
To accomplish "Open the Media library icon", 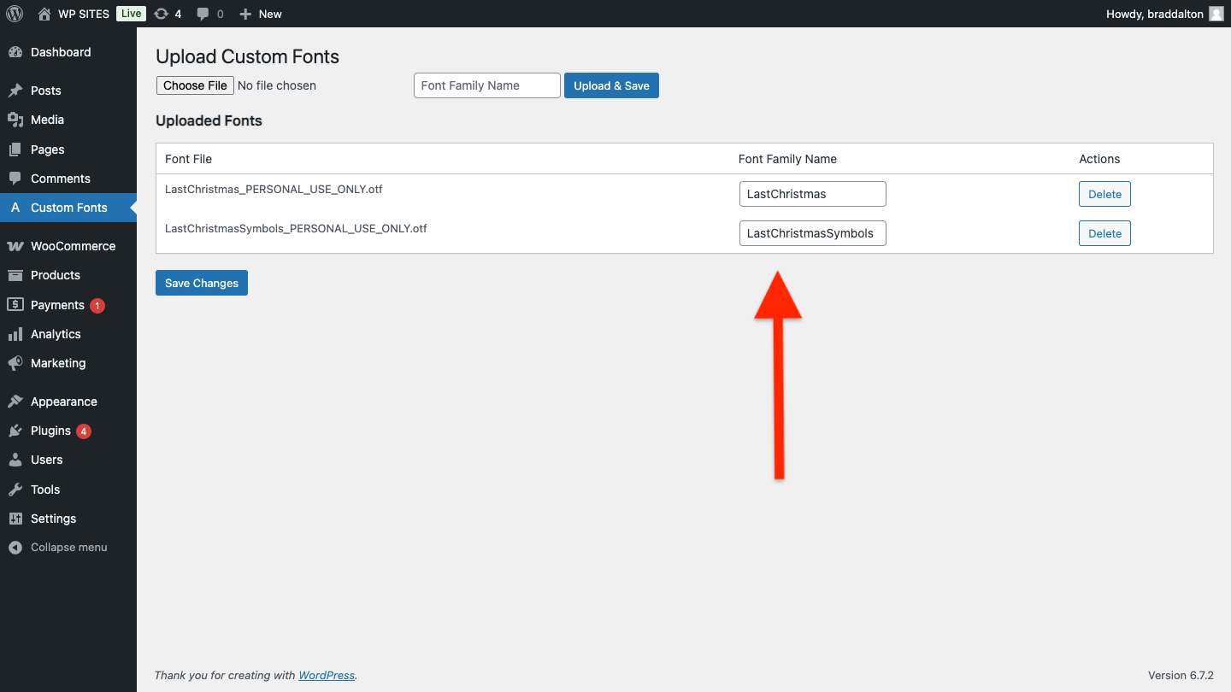I will point(17,120).
